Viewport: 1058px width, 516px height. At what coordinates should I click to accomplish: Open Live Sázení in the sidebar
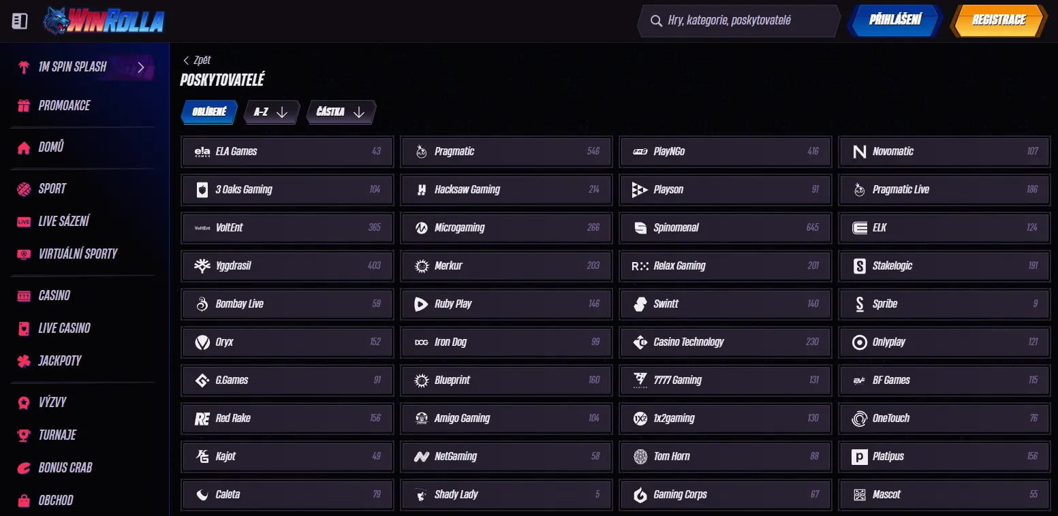click(63, 221)
